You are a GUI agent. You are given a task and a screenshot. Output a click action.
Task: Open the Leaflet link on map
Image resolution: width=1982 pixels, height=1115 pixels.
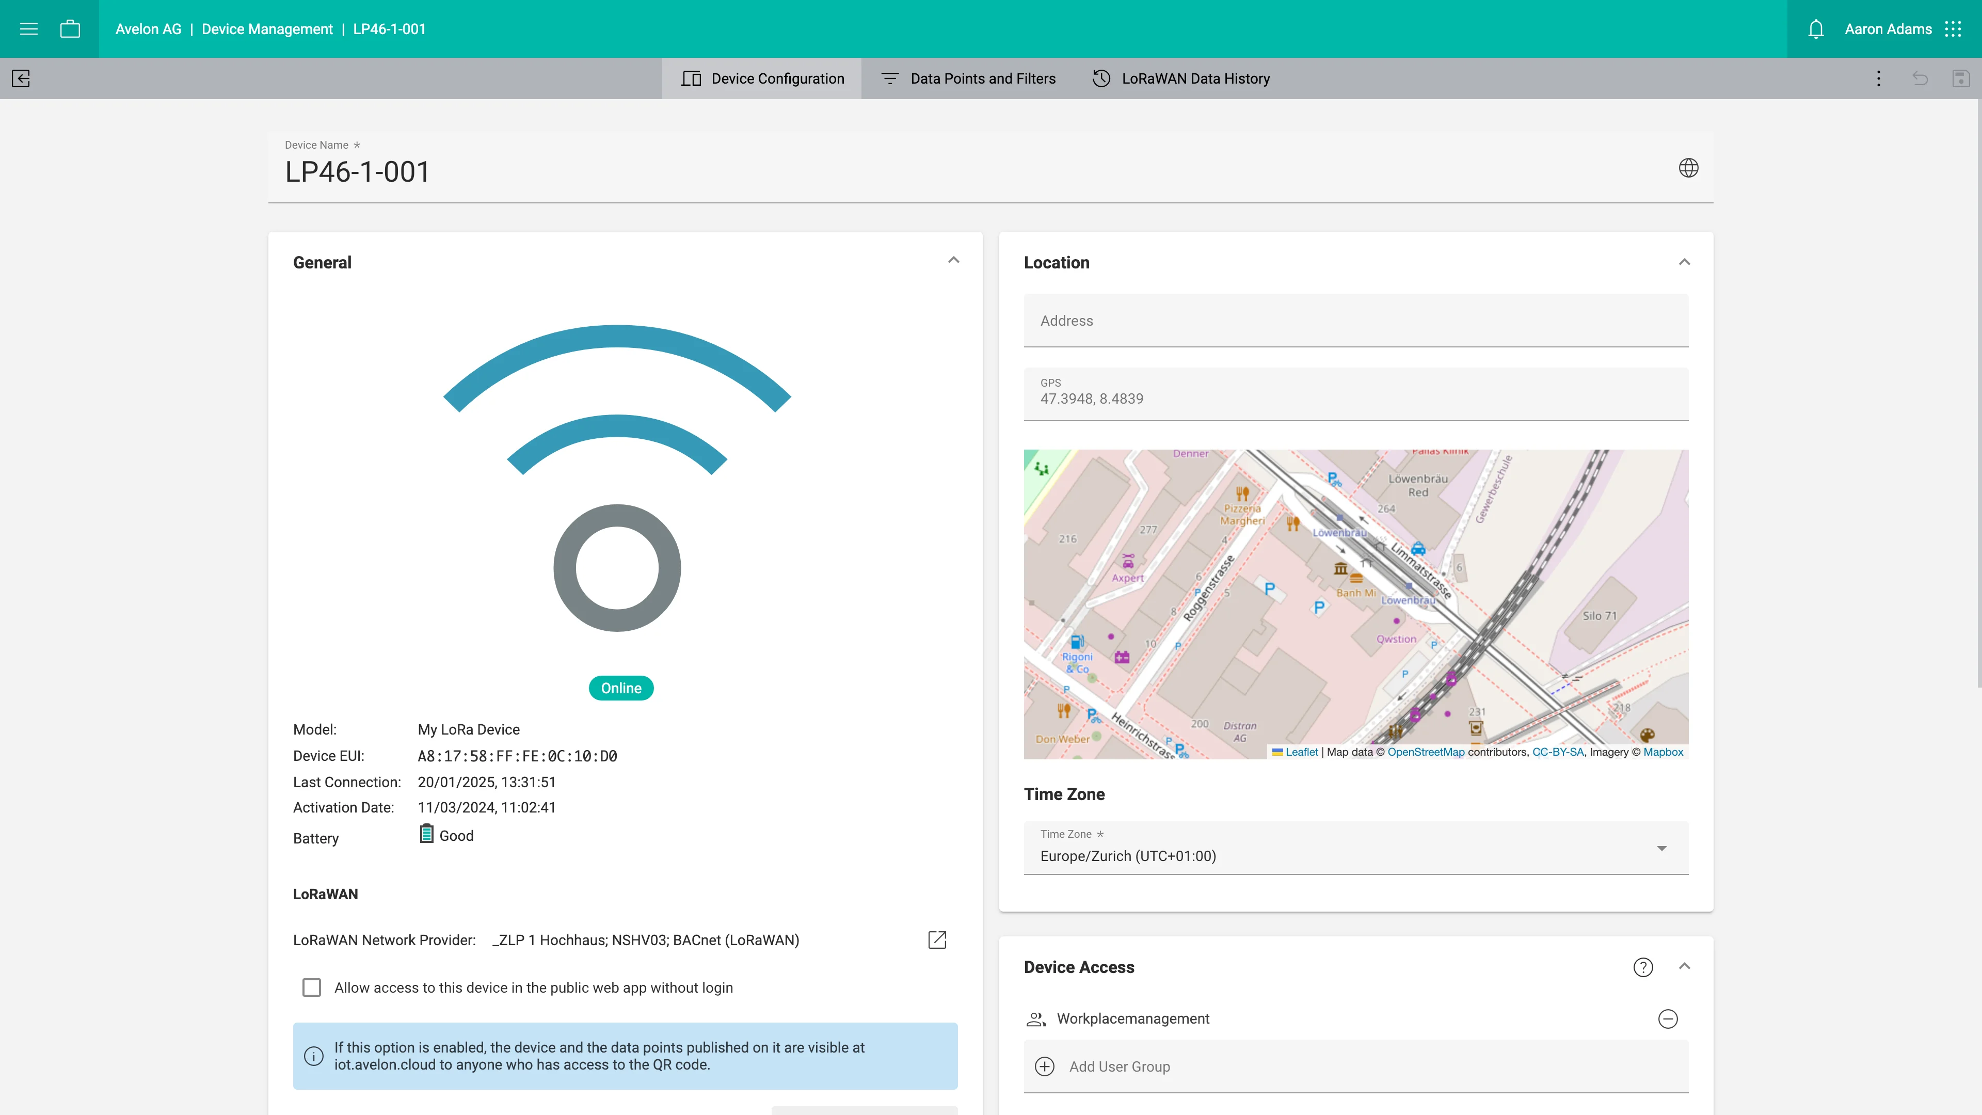(1301, 752)
